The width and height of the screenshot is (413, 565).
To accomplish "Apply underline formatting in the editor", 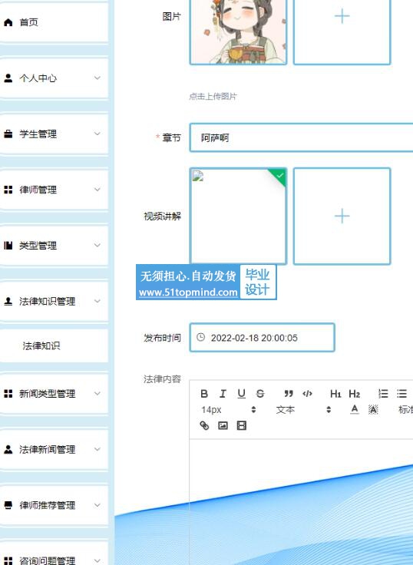I will point(242,394).
